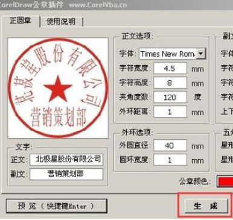Click the 生成 generate button
The width and height of the screenshot is (233, 220).
(206, 206)
